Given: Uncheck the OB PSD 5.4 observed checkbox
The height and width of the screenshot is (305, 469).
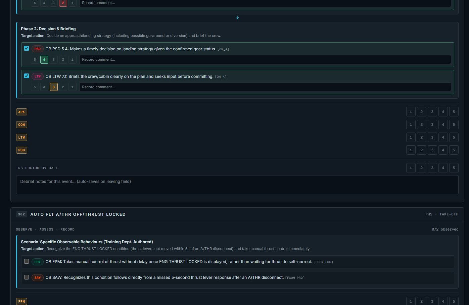Looking at the screenshot, I should click(x=27, y=48).
